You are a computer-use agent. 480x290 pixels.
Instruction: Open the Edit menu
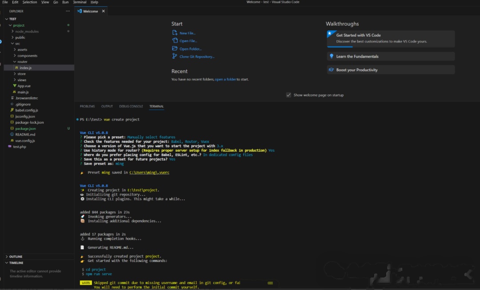tap(15, 2)
